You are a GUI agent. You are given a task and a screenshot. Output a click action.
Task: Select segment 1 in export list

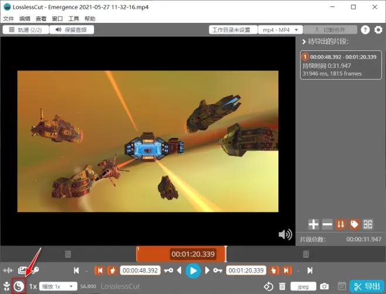click(x=341, y=65)
